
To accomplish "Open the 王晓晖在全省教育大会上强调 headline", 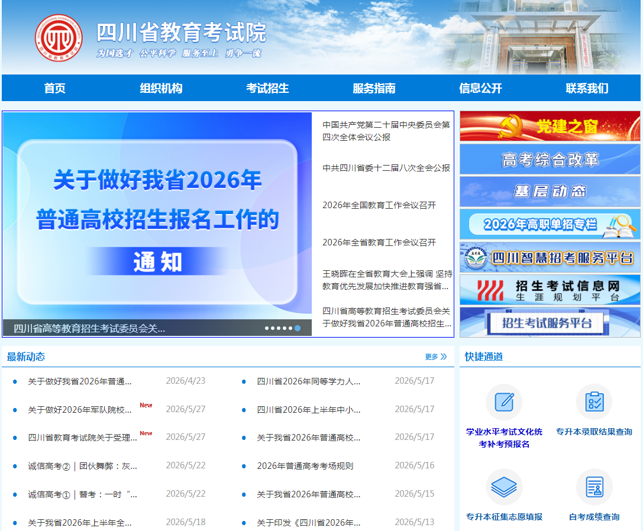I will click(387, 280).
